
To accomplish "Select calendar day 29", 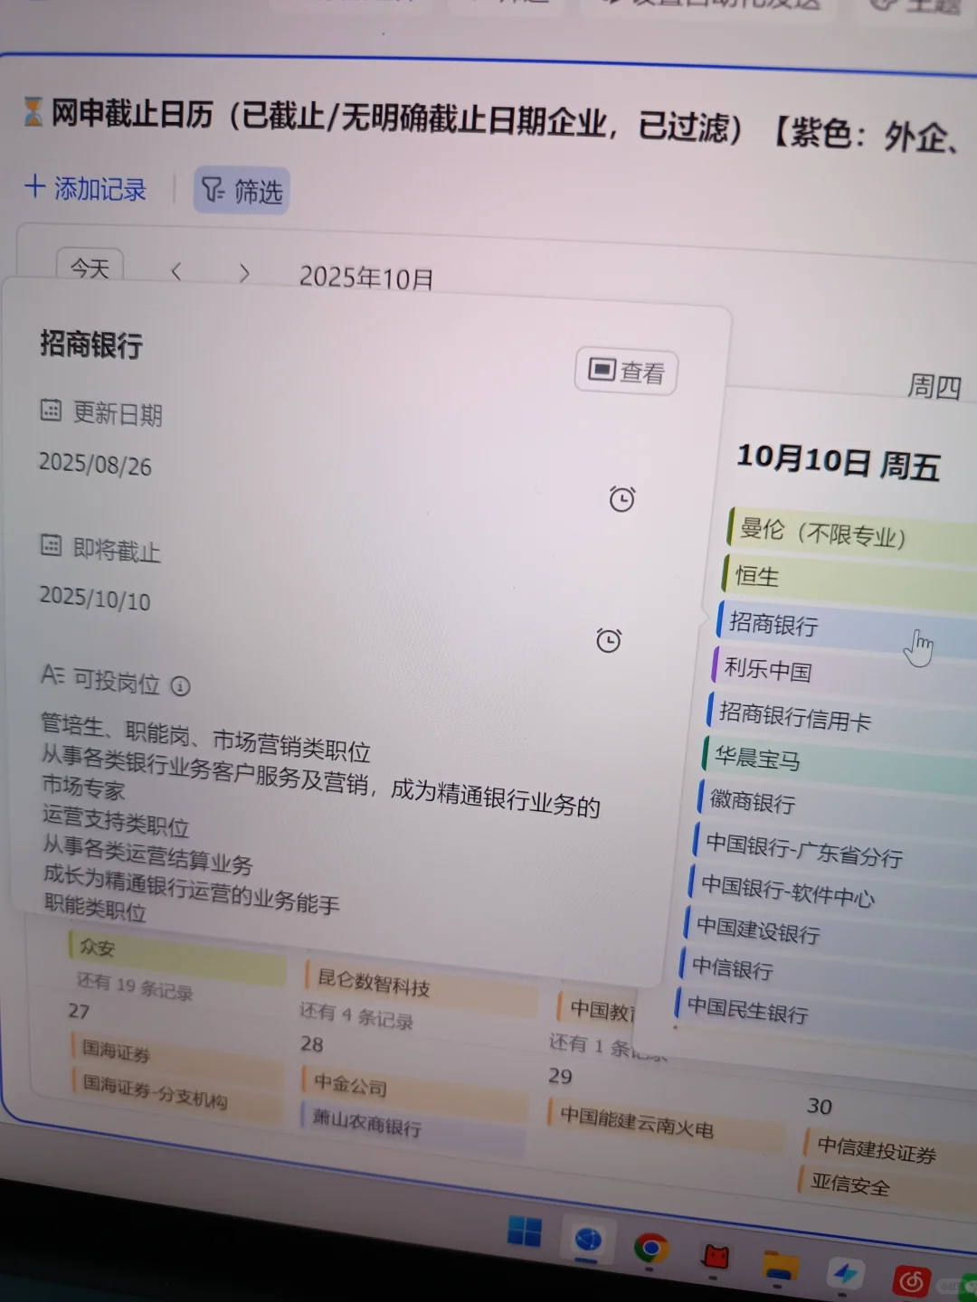I will coord(560,1076).
